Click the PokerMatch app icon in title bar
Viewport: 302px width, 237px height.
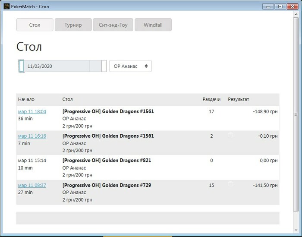tap(6, 6)
